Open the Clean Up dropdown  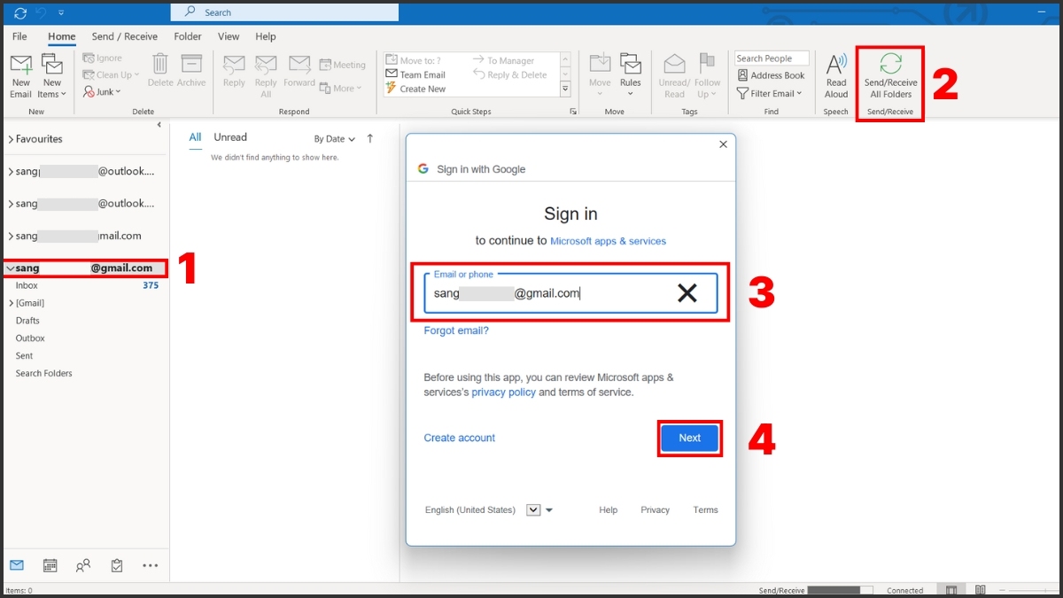111,75
